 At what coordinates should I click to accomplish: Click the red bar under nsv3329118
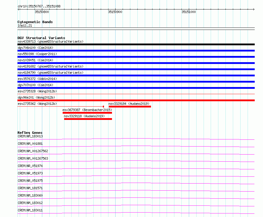(88, 119)
